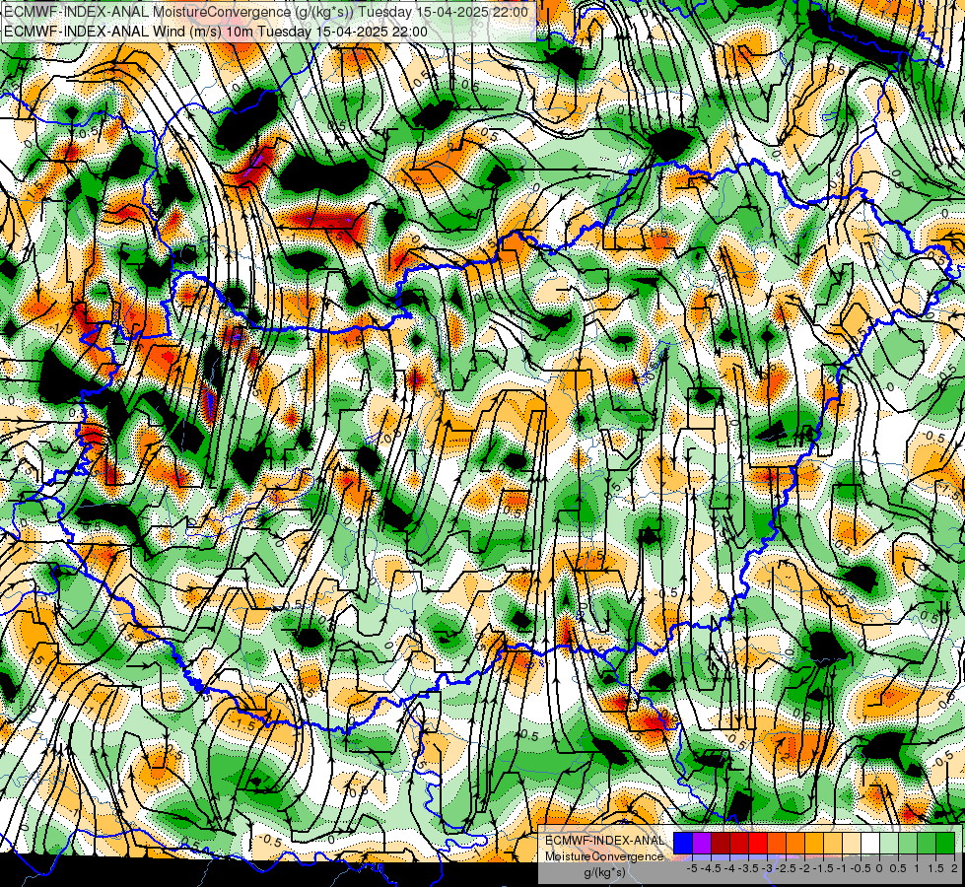Click the -5 value on the legend scale
Viewport: 965px width, 887px height.
[692, 868]
